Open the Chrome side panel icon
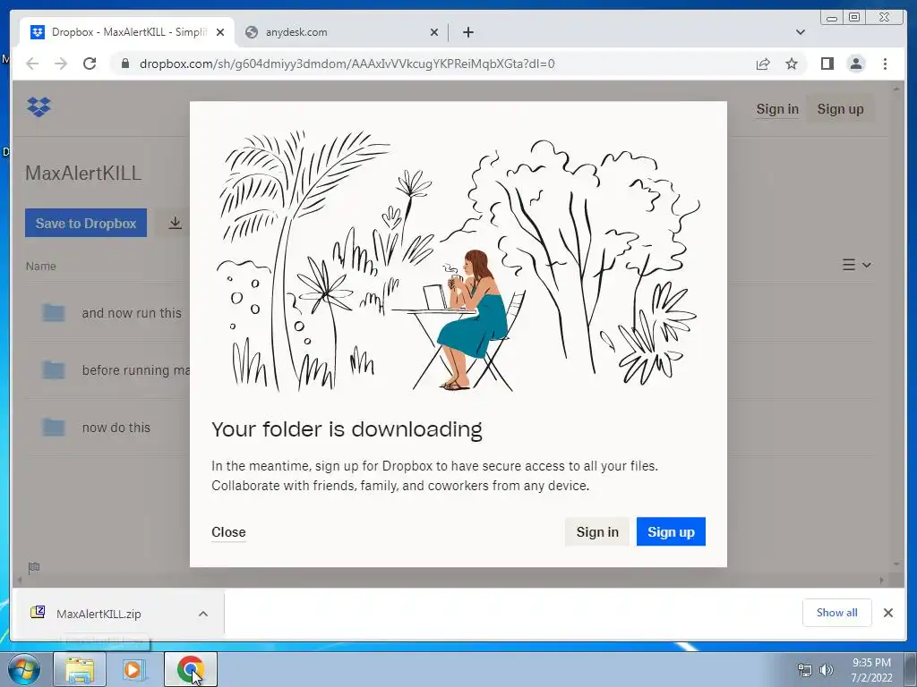 point(827,64)
